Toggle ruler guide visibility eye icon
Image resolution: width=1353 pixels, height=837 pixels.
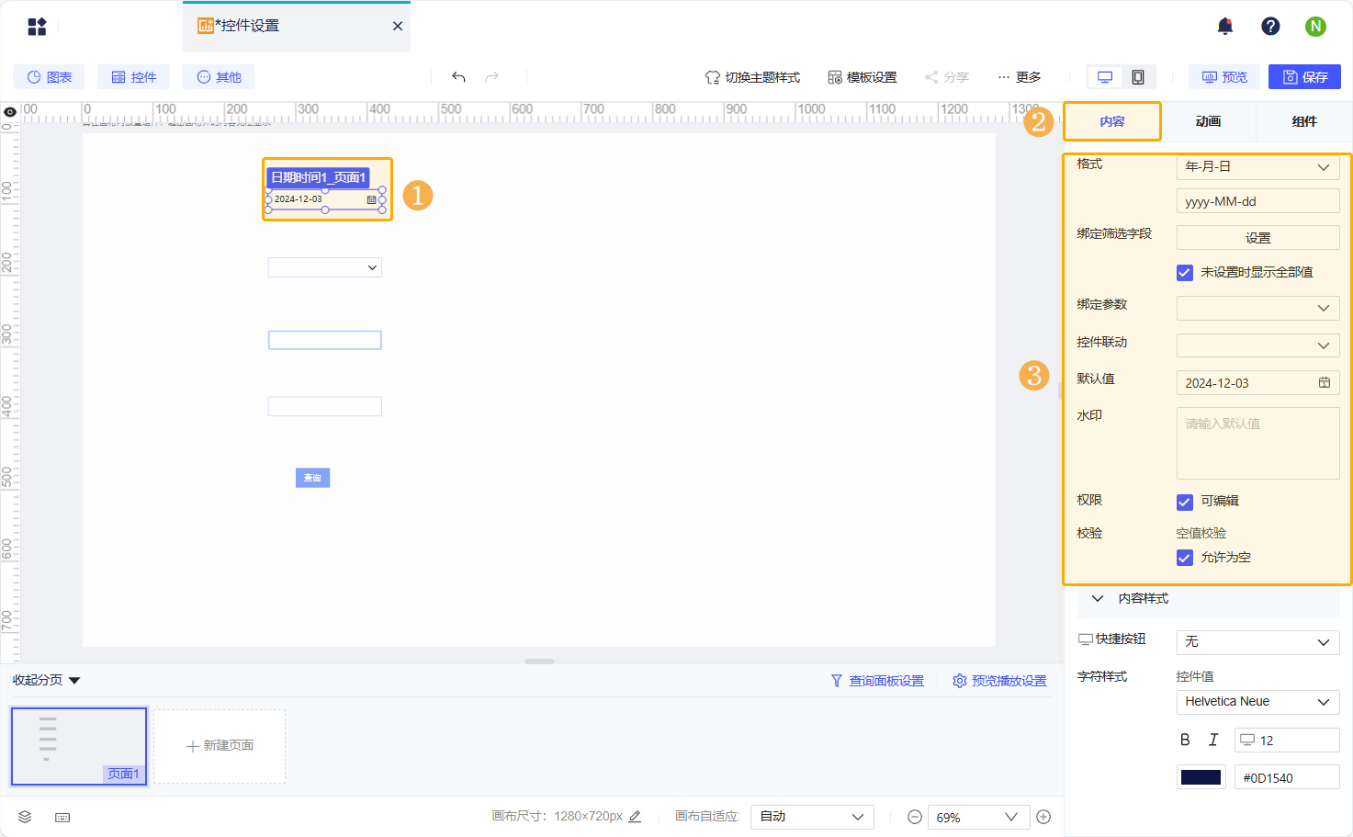[x=10, y=112]
